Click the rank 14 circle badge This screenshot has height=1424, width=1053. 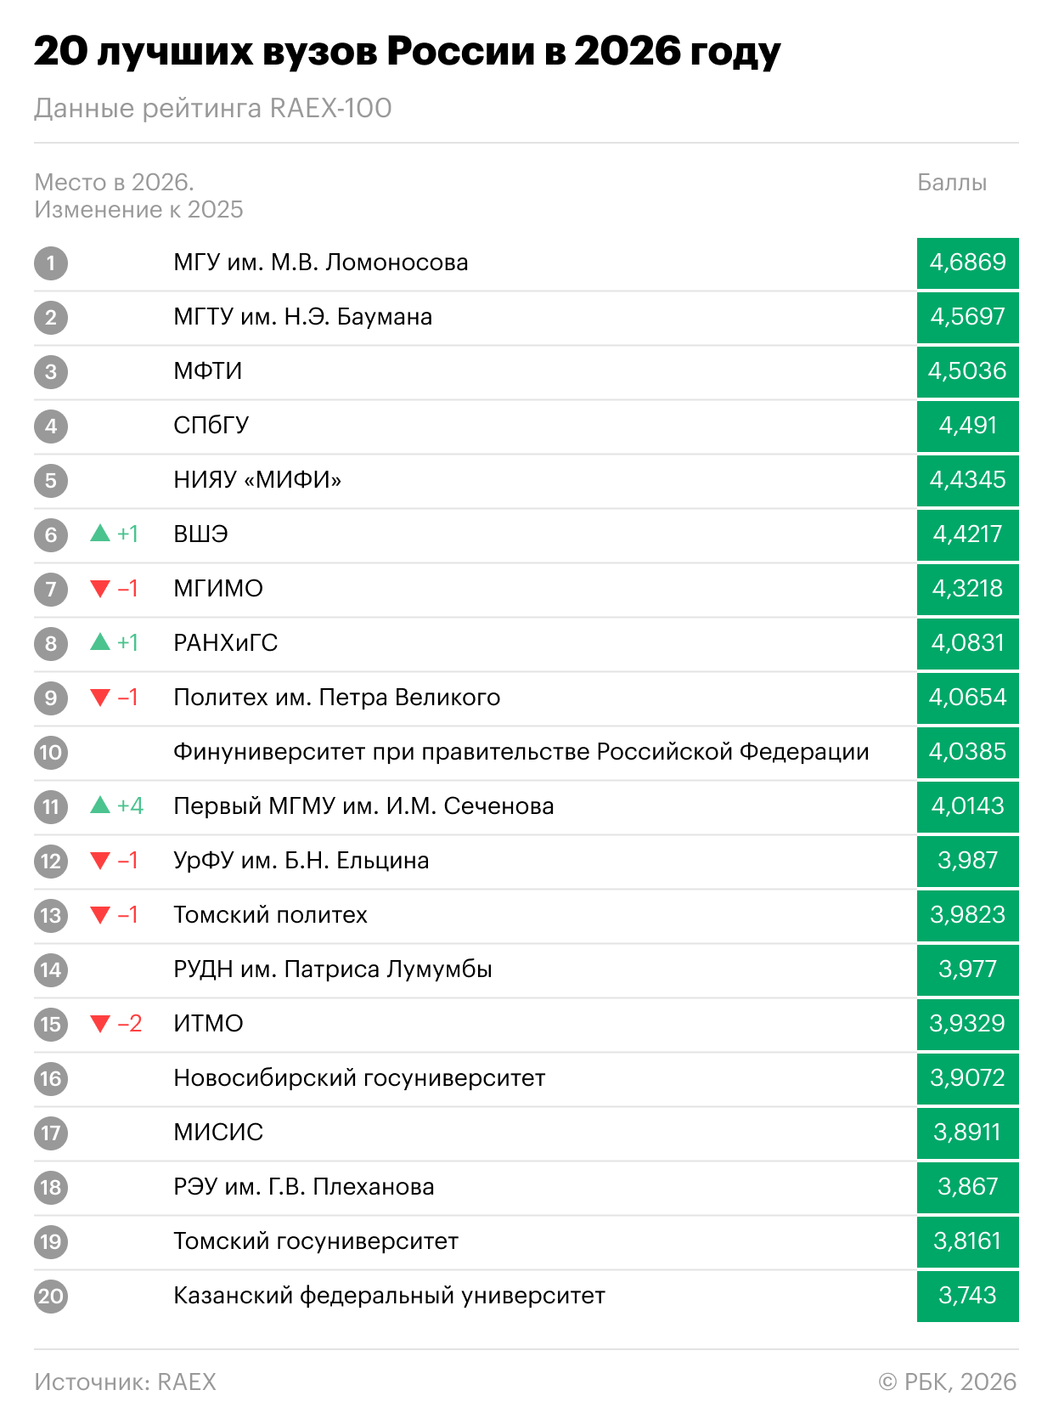coord(51,970)
